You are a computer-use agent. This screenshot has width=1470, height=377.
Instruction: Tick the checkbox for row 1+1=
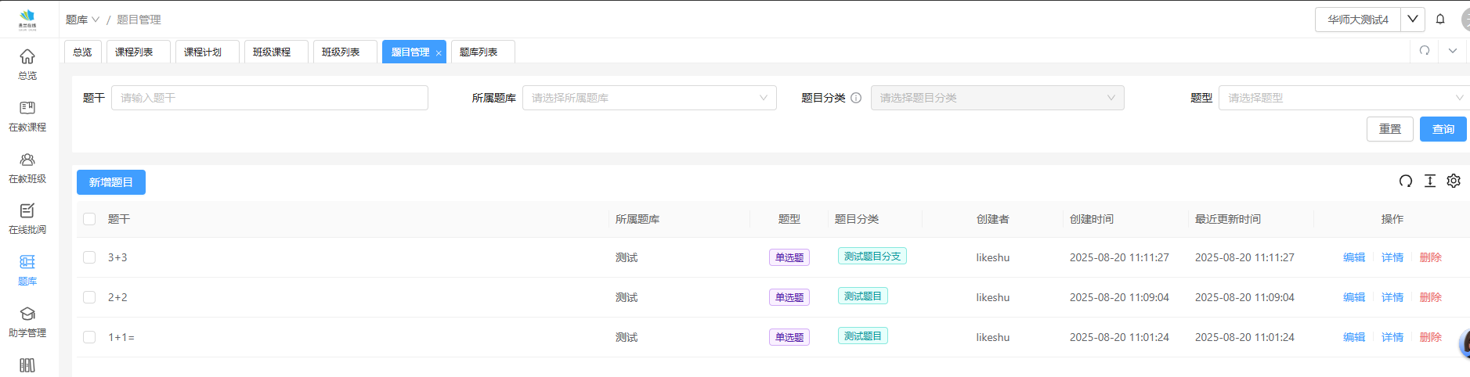pos(89,337)
